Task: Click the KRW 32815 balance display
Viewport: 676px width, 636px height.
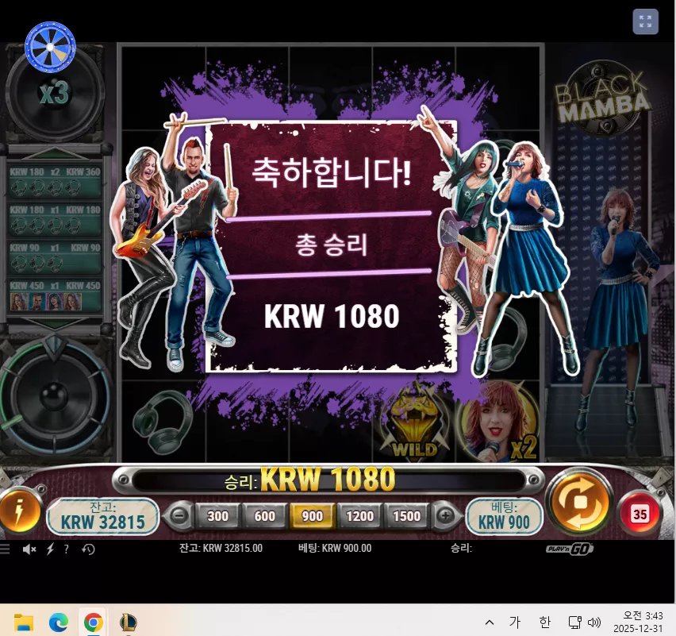Action: 102,516
